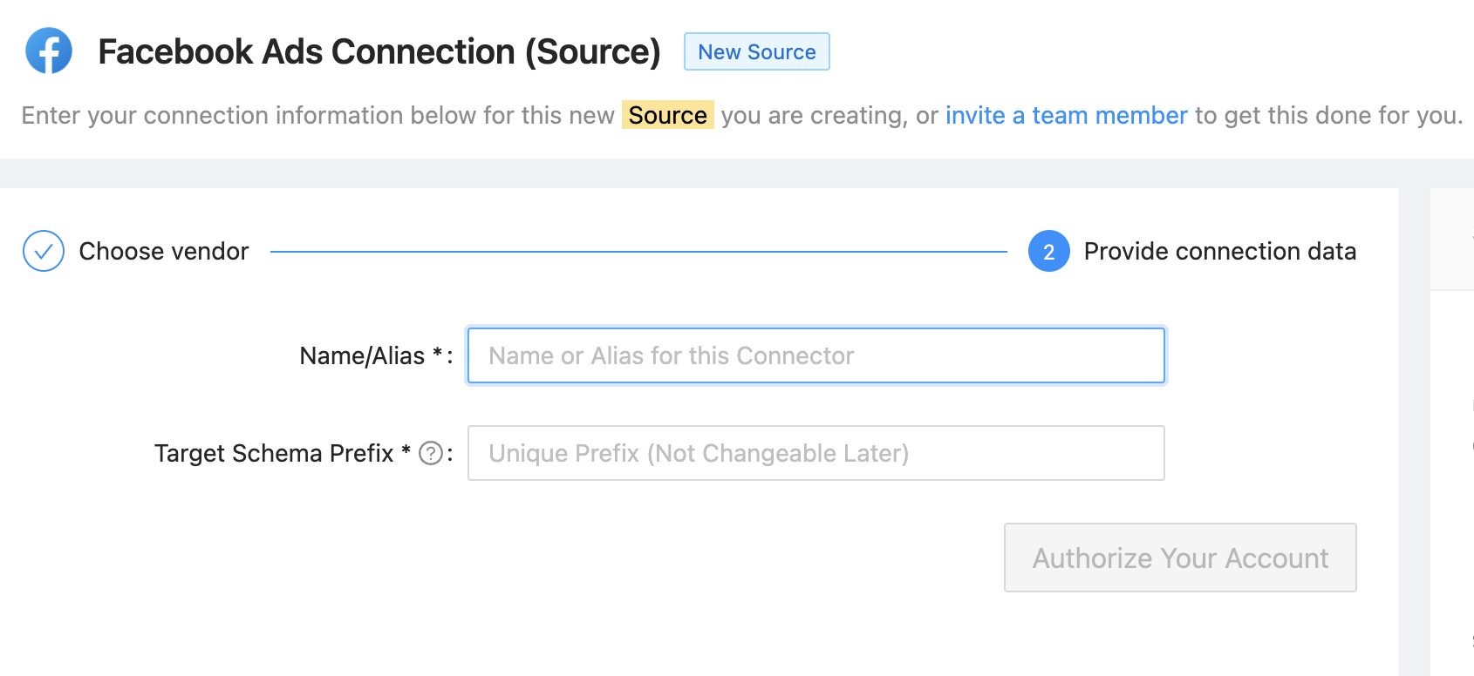Screen dimensions: 1474x676
Task: Click the Target Schema Prefix input field
Action: [x=815, y=452]
